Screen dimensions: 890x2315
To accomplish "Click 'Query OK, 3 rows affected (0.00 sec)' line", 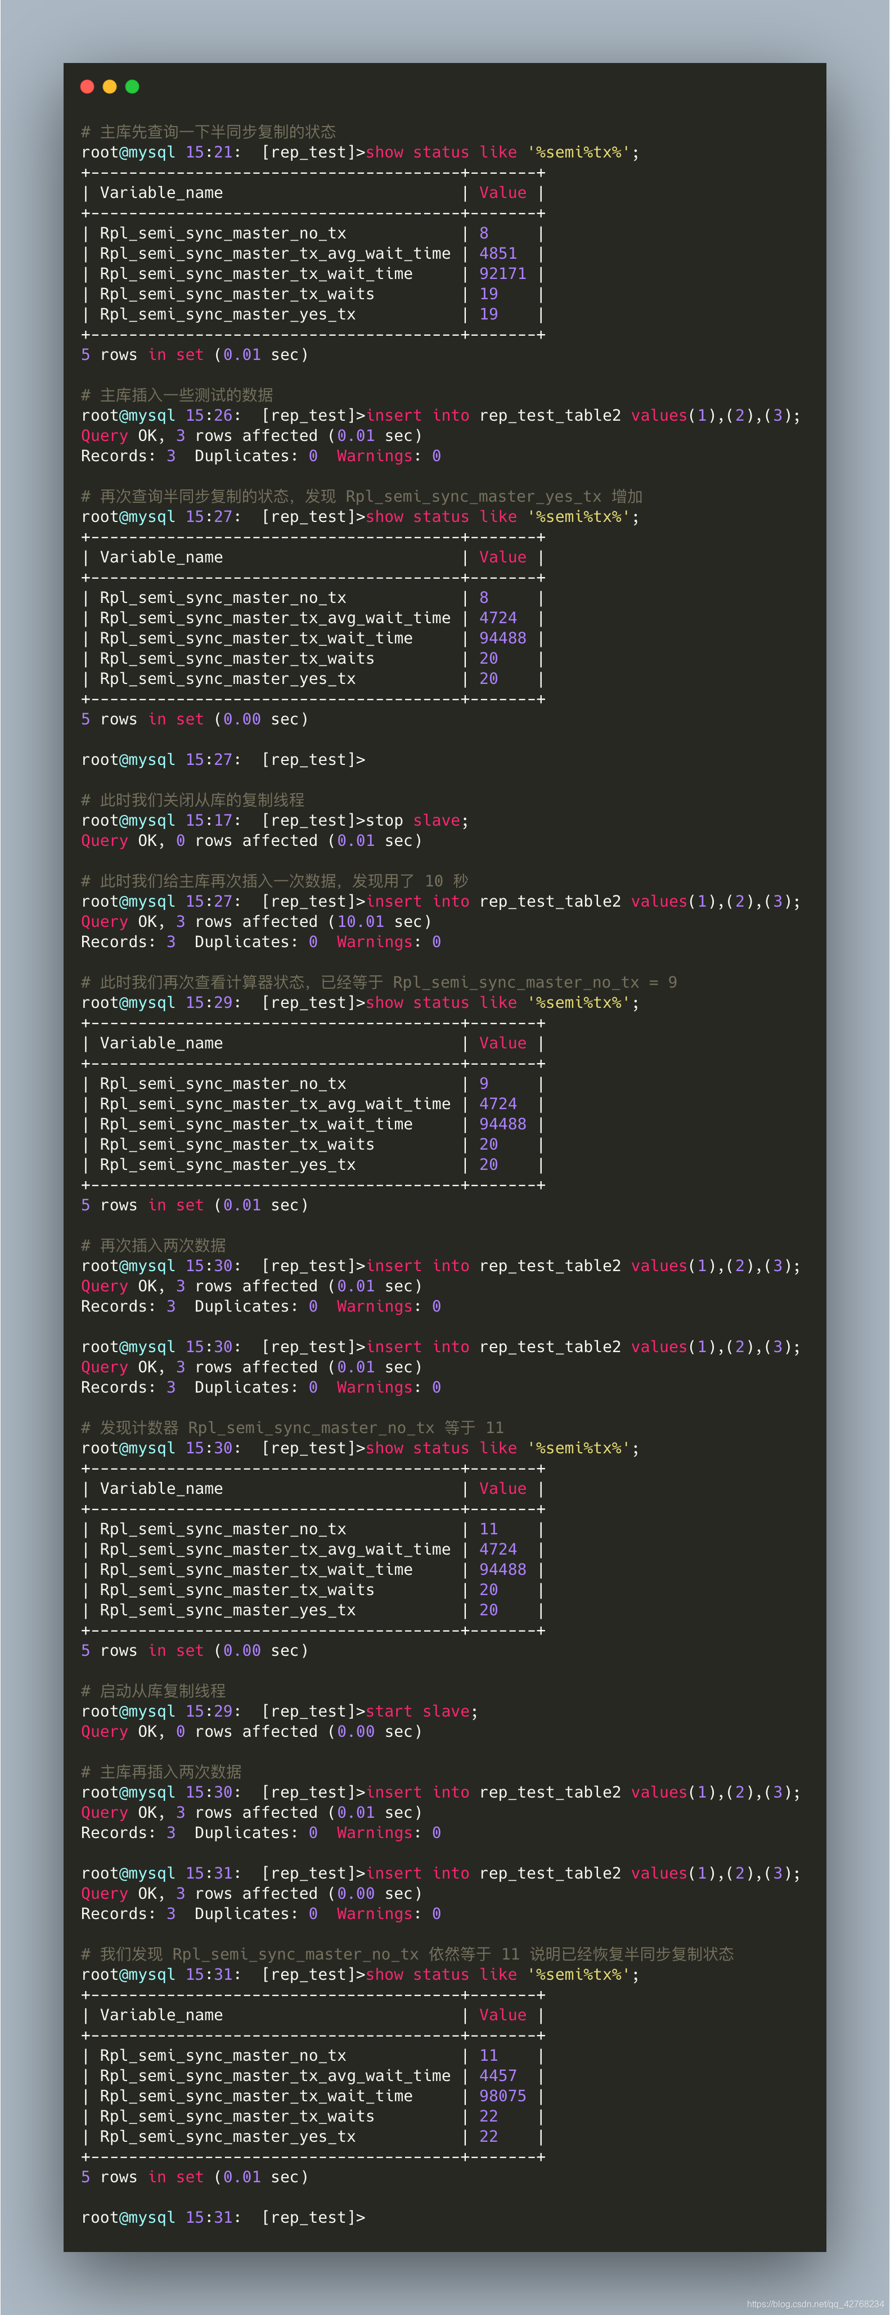I will point(251,1894).
